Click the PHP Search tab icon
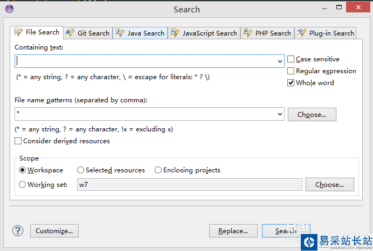The width and height of the screenshot is (373, 251). tap(248, 33)
